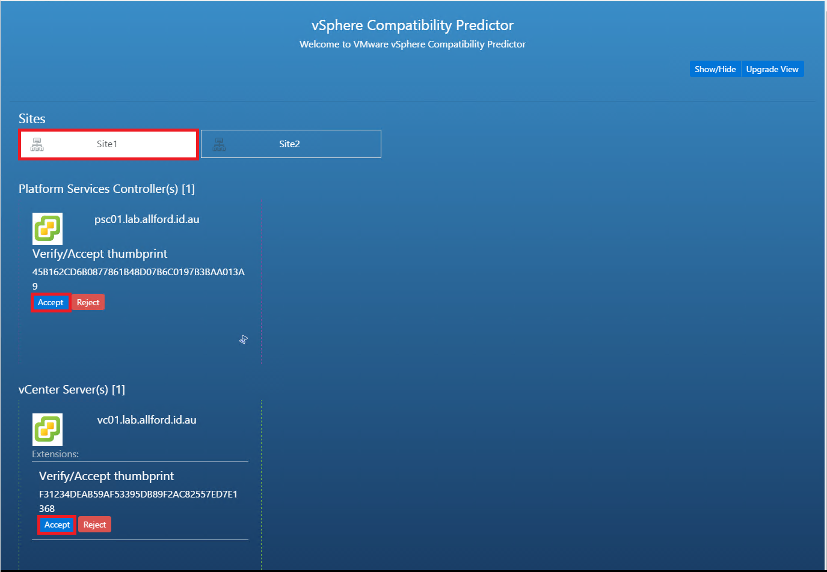Accept the vc01 thumbprint

click(x=57, y=525)
